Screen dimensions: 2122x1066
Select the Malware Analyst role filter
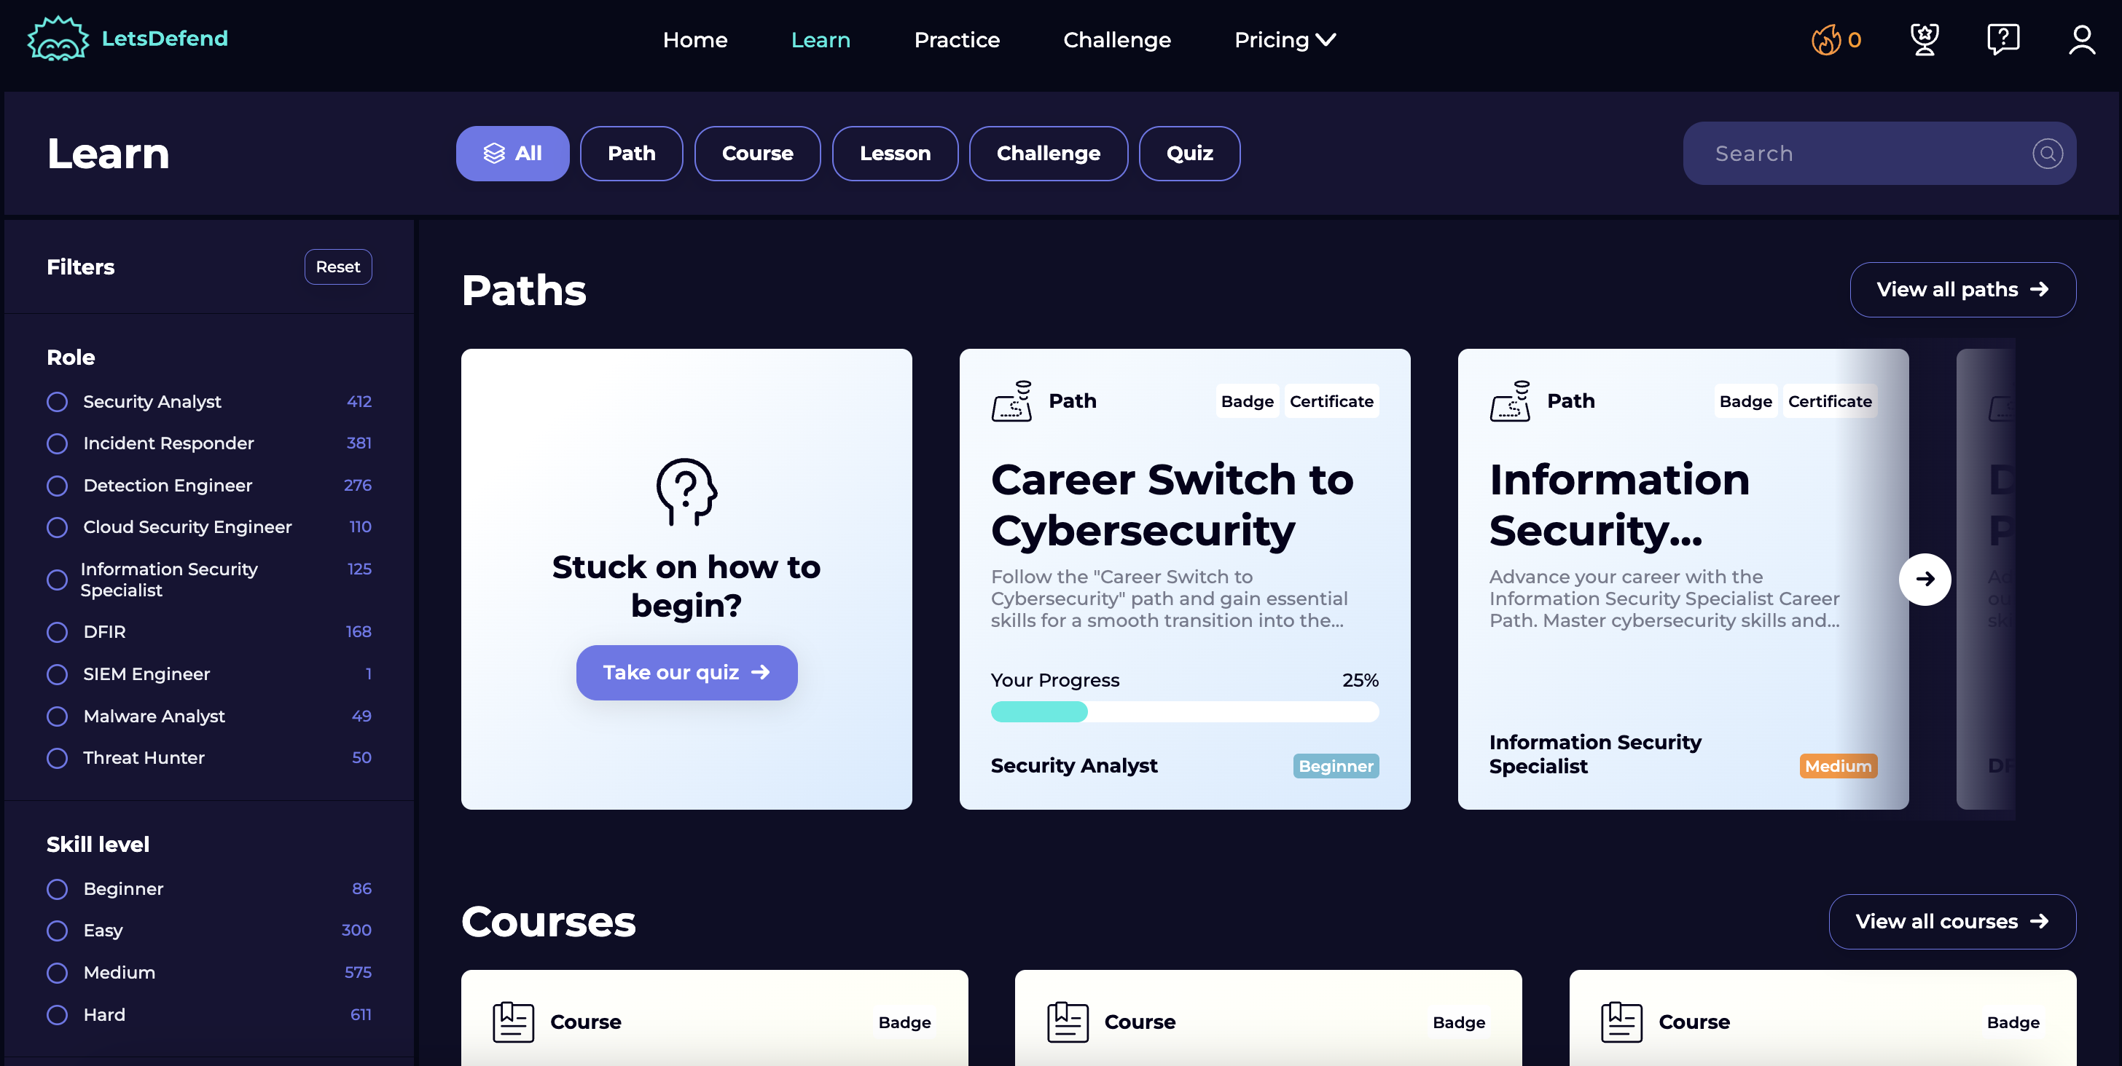(57, 716)
